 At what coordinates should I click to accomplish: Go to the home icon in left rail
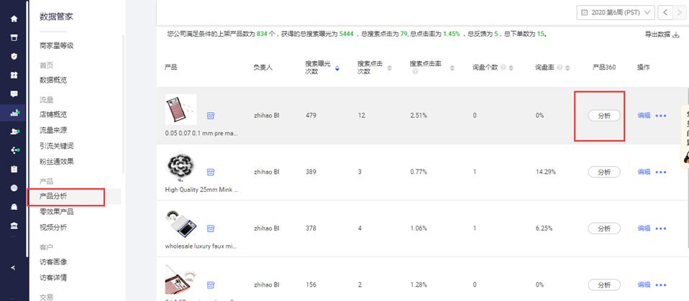tap(14, 19)
